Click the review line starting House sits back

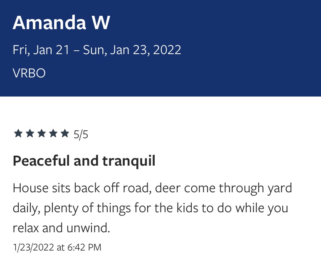pos(152,188)
